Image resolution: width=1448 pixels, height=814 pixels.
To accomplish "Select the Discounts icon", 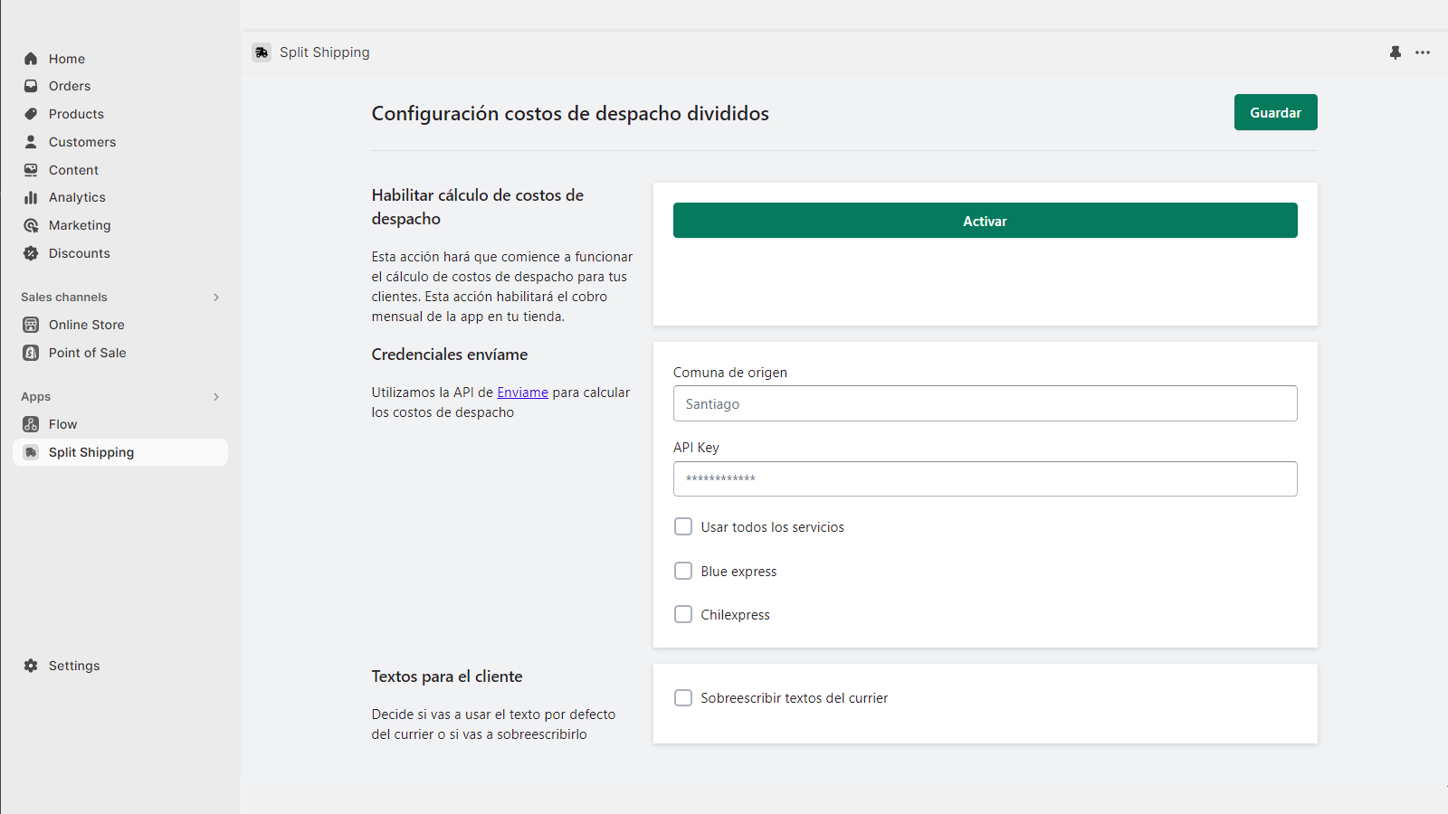I will click(x=32, y=253).
